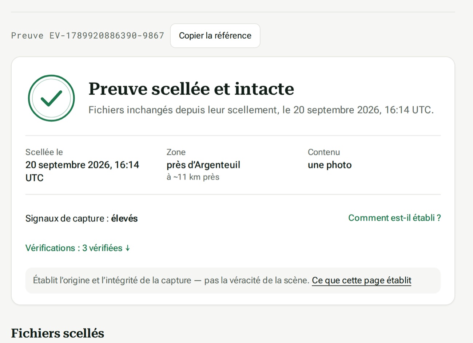The width and height of the screenshot is (473, 343).
Task: Click the sealed date 20 septembre 2026, 16:14 UTC value
Action: [82, 171]
